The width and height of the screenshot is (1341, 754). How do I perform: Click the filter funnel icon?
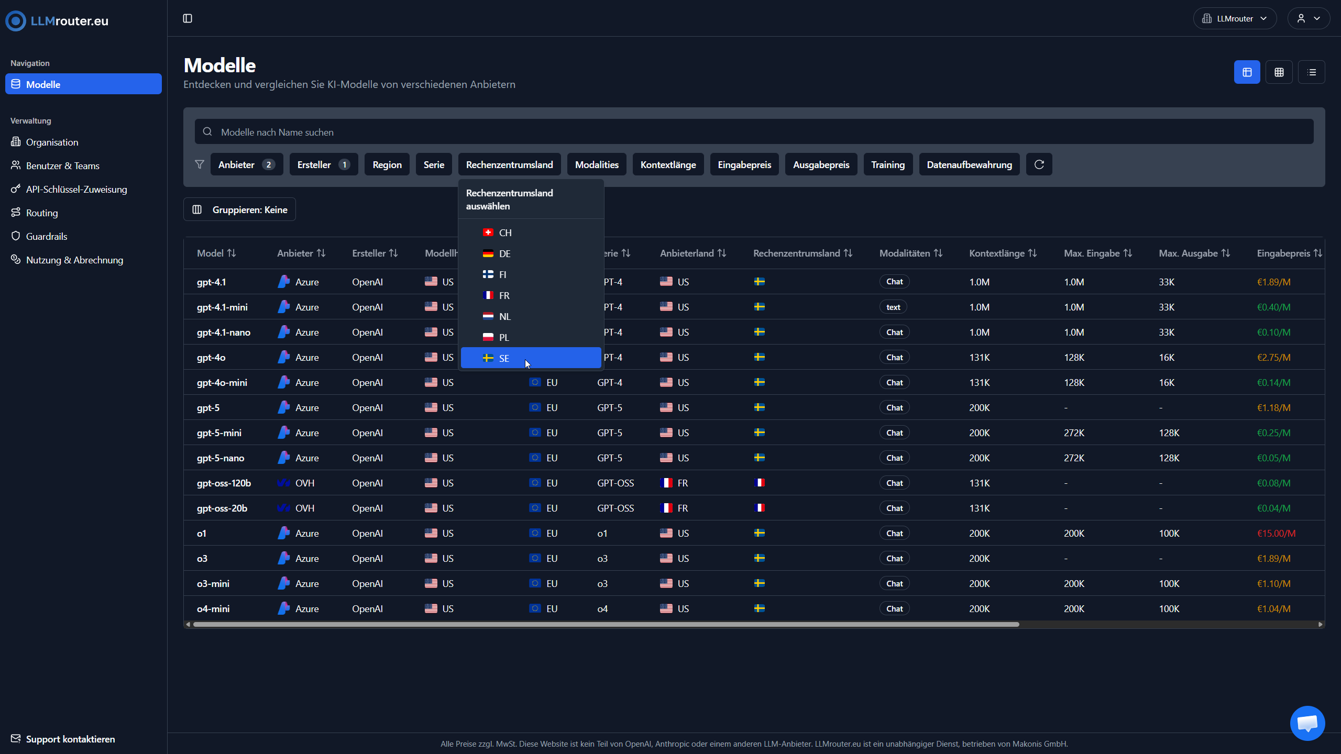[199, 164]
